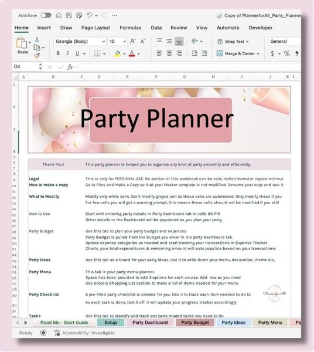The image size is (314, 352).
Task: Click the Redo icon
Action: click(104, 15)
